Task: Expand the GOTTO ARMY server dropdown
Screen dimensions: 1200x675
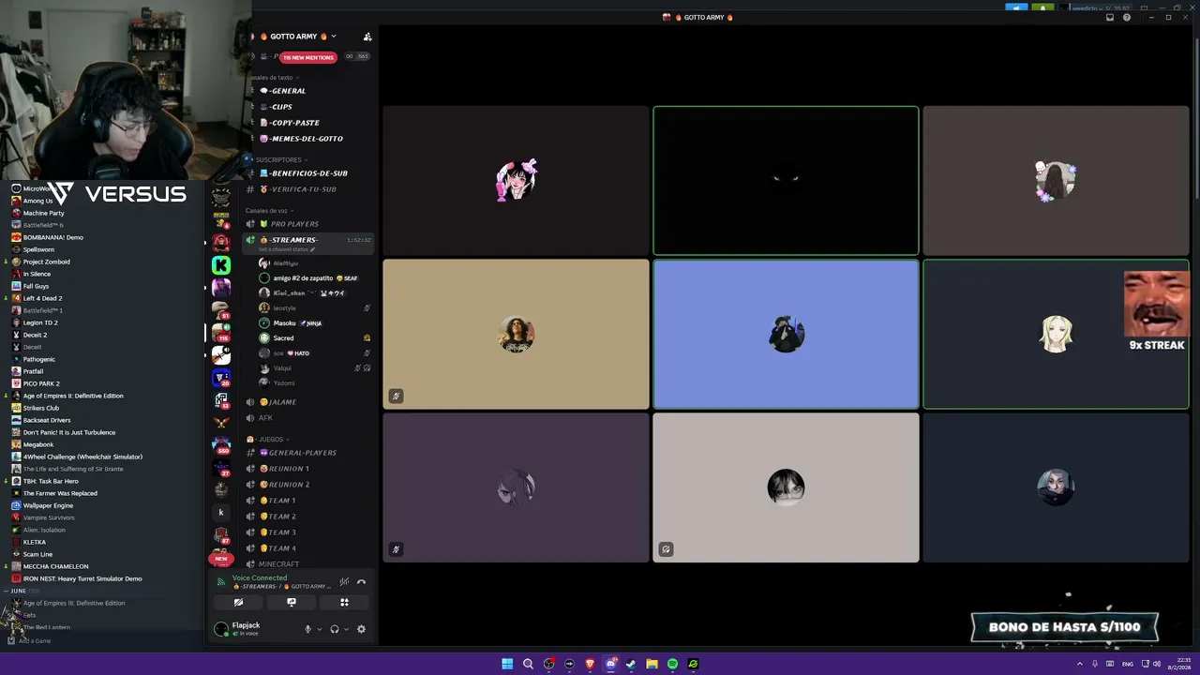Action: click(x=333, y=37)
